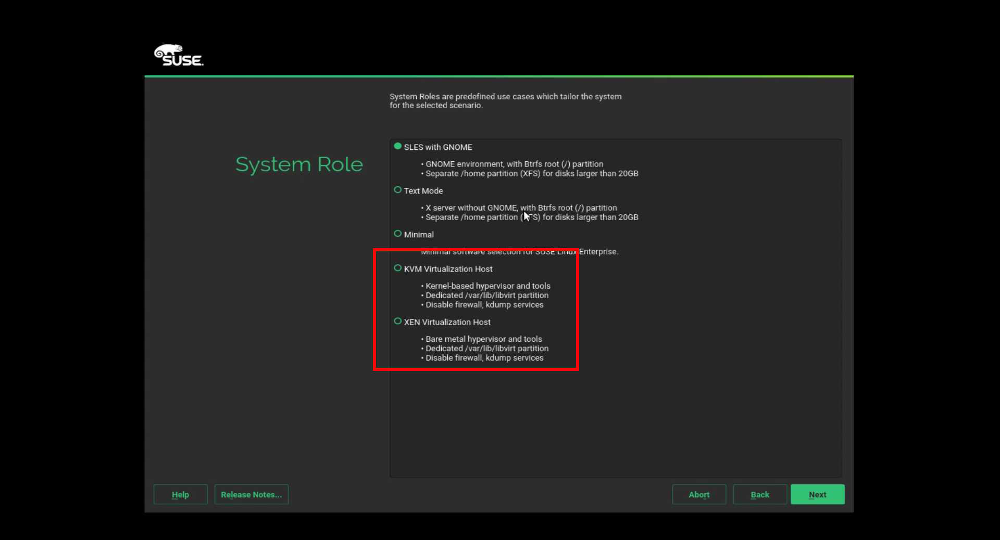1000x540 pixels.
Task: Pick XEN Virtualization Host role
Action: 398,322
